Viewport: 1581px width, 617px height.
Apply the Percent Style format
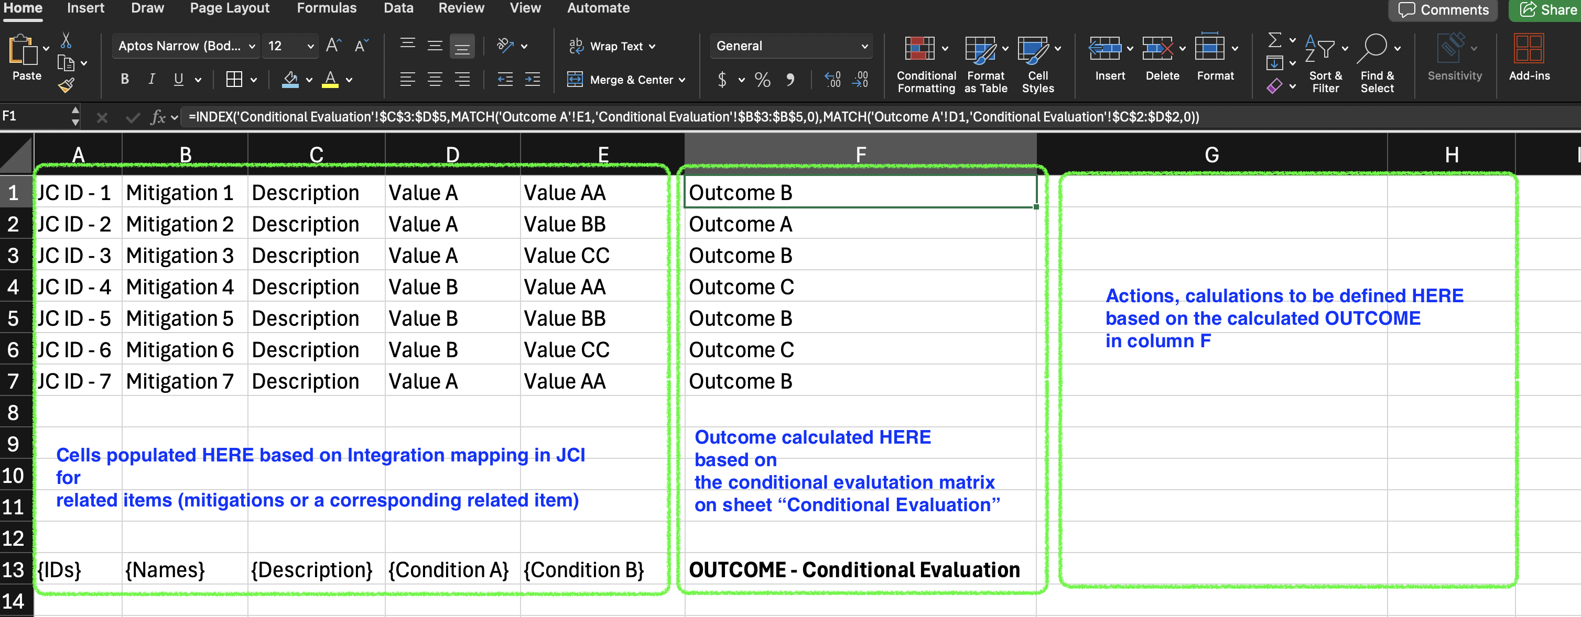pyautogui.click(x=762, y=80)
